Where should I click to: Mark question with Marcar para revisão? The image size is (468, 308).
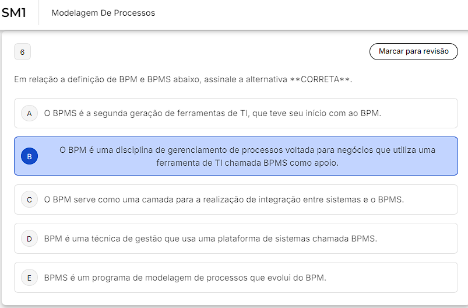(413, 51)
